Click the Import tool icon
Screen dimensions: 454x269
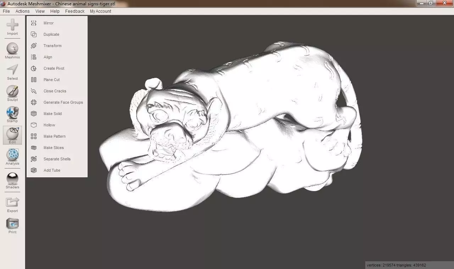coord(12,25)
